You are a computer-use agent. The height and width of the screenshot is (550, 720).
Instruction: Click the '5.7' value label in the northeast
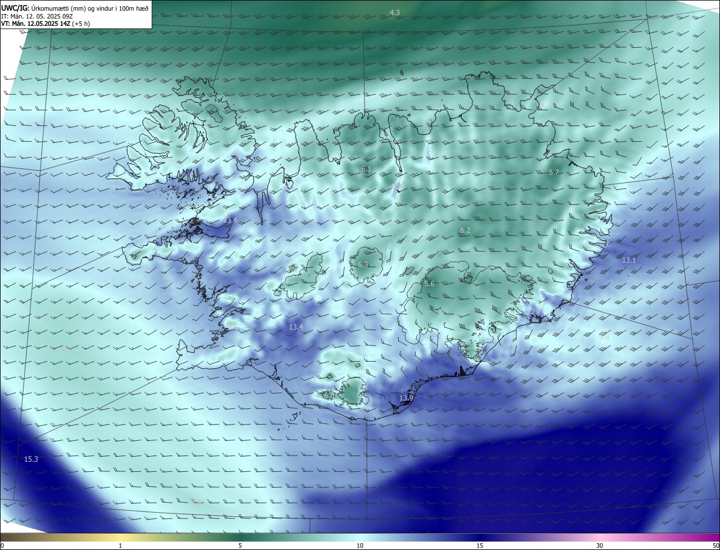coord(554,172)
